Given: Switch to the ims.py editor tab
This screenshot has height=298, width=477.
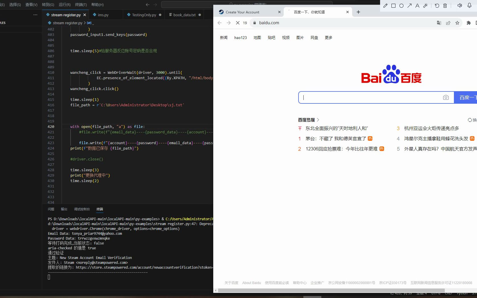Looking at the screenshot, I should [103, 15].
